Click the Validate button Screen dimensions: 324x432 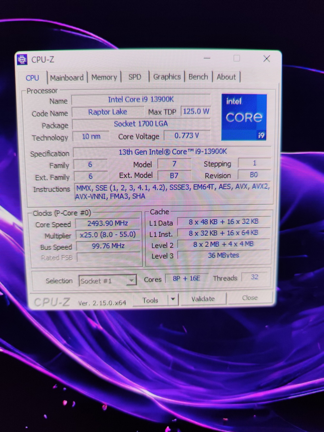203,299
